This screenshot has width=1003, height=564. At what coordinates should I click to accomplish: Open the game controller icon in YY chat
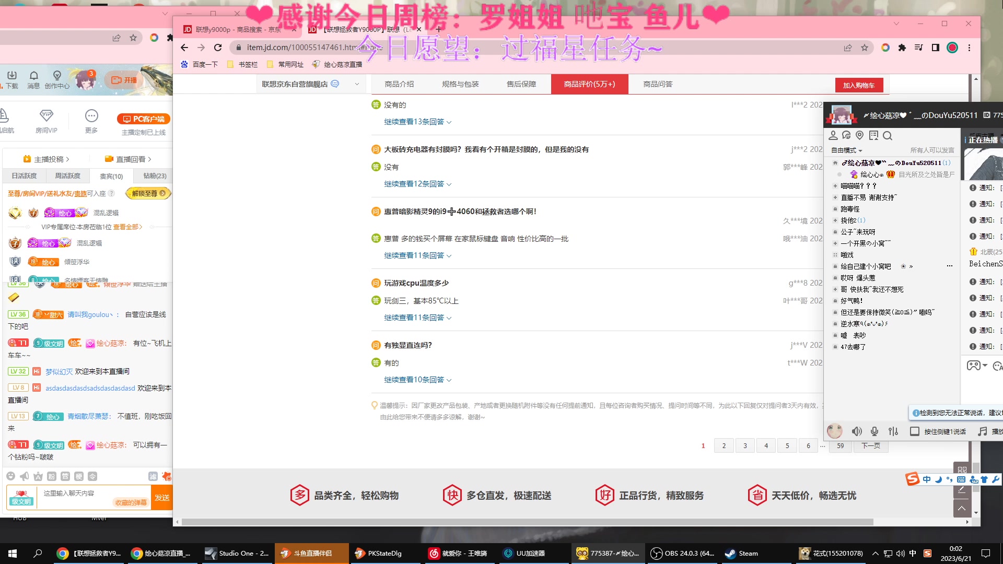pyautogui.click(x=973, y=366)
